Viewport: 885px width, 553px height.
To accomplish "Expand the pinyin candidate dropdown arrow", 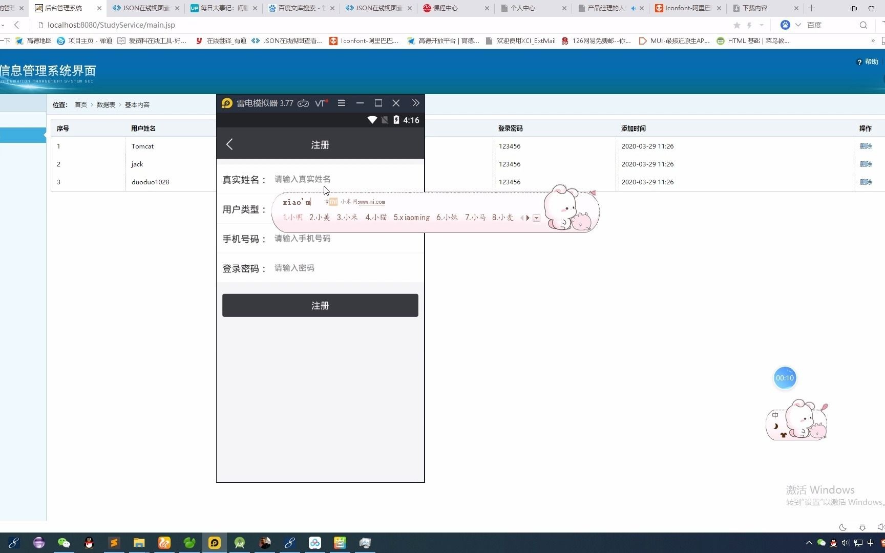I will (x=536, y=218).
